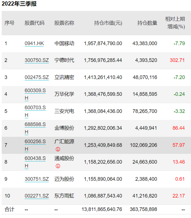Image resolution: width=191 pixels, height=218 pixels.
Task: Click holding quantity 48,070,116
Action: pos(145,77)
